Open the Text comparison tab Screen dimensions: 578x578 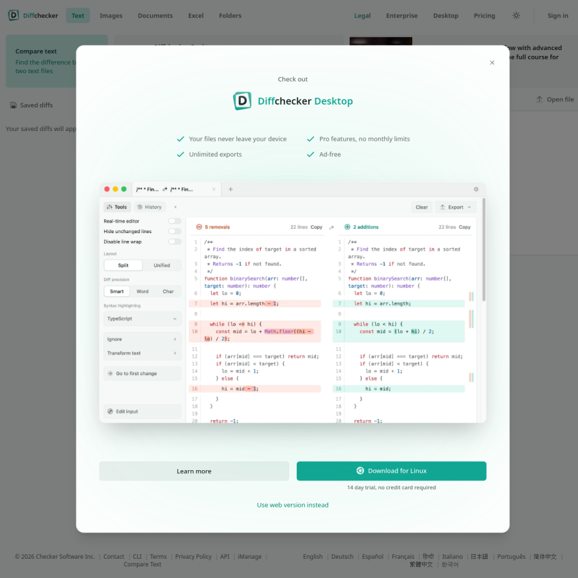tap(78, 15)
